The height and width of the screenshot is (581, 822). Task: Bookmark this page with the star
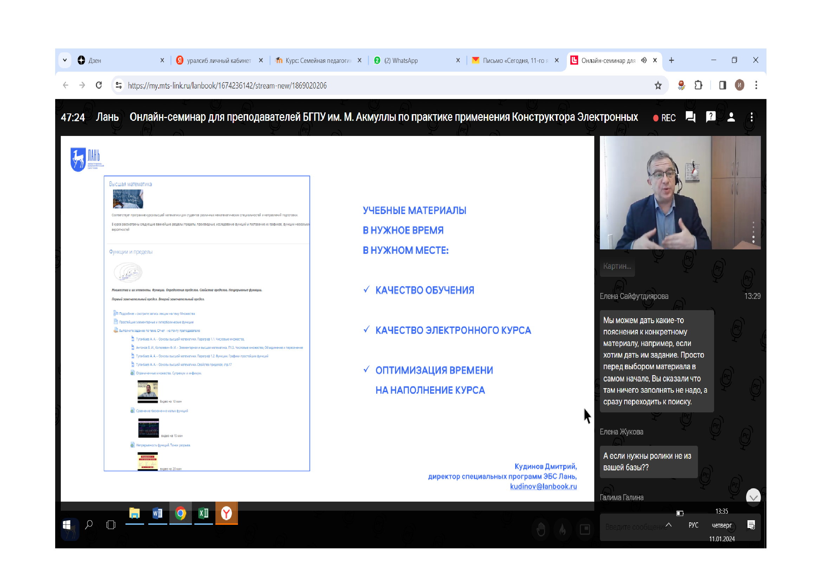pos(658,85)
